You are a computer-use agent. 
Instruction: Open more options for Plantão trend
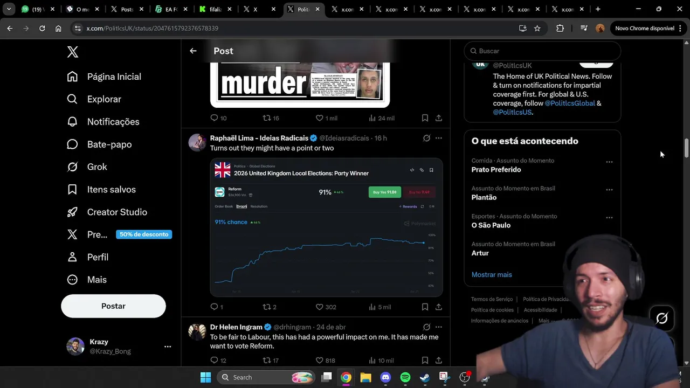coord(609,190)
